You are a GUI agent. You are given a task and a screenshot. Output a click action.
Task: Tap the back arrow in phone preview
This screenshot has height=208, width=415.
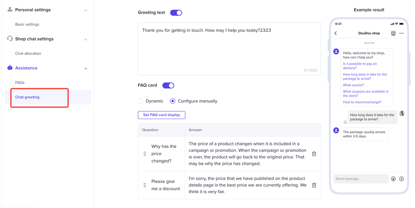(x=336, y=33)
